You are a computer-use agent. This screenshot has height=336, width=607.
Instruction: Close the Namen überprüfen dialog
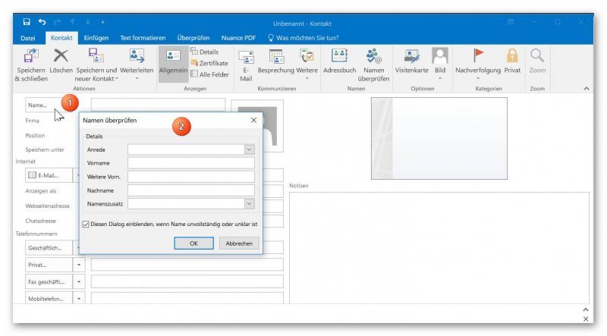click(x=253, y=120)
